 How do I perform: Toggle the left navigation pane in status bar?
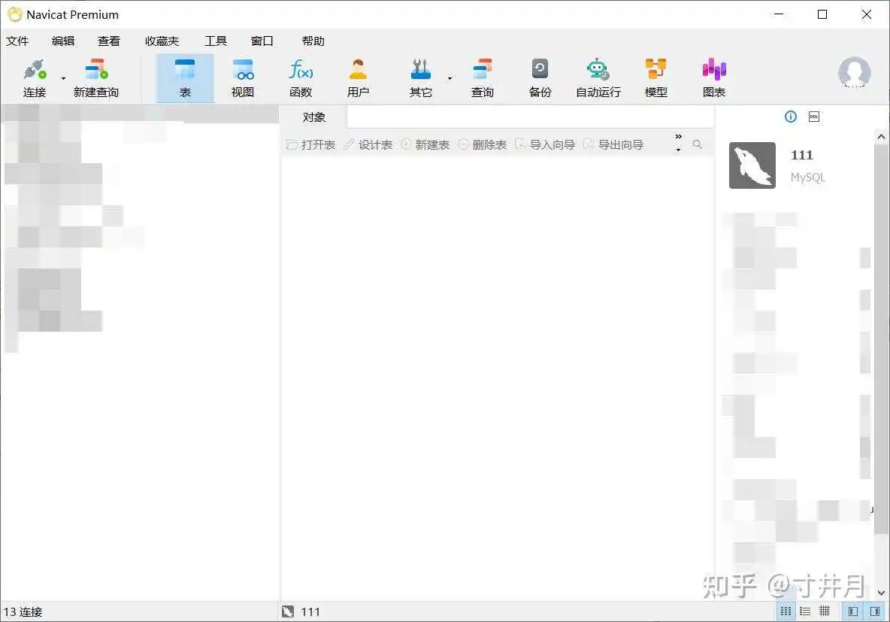852,611
